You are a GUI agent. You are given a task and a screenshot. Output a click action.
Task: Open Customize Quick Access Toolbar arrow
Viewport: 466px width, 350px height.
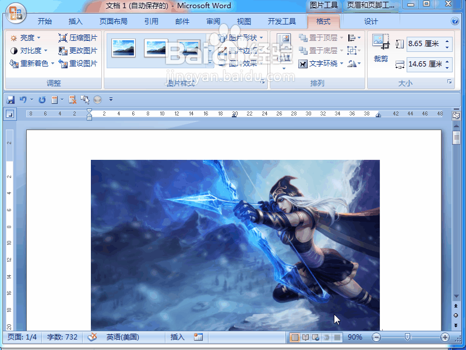(x=111, y=99)
